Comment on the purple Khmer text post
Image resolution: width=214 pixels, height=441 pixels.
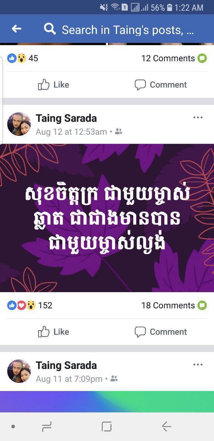(161, 332)
